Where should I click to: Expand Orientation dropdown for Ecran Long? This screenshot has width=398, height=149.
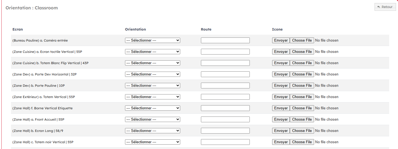click(152, 131)
